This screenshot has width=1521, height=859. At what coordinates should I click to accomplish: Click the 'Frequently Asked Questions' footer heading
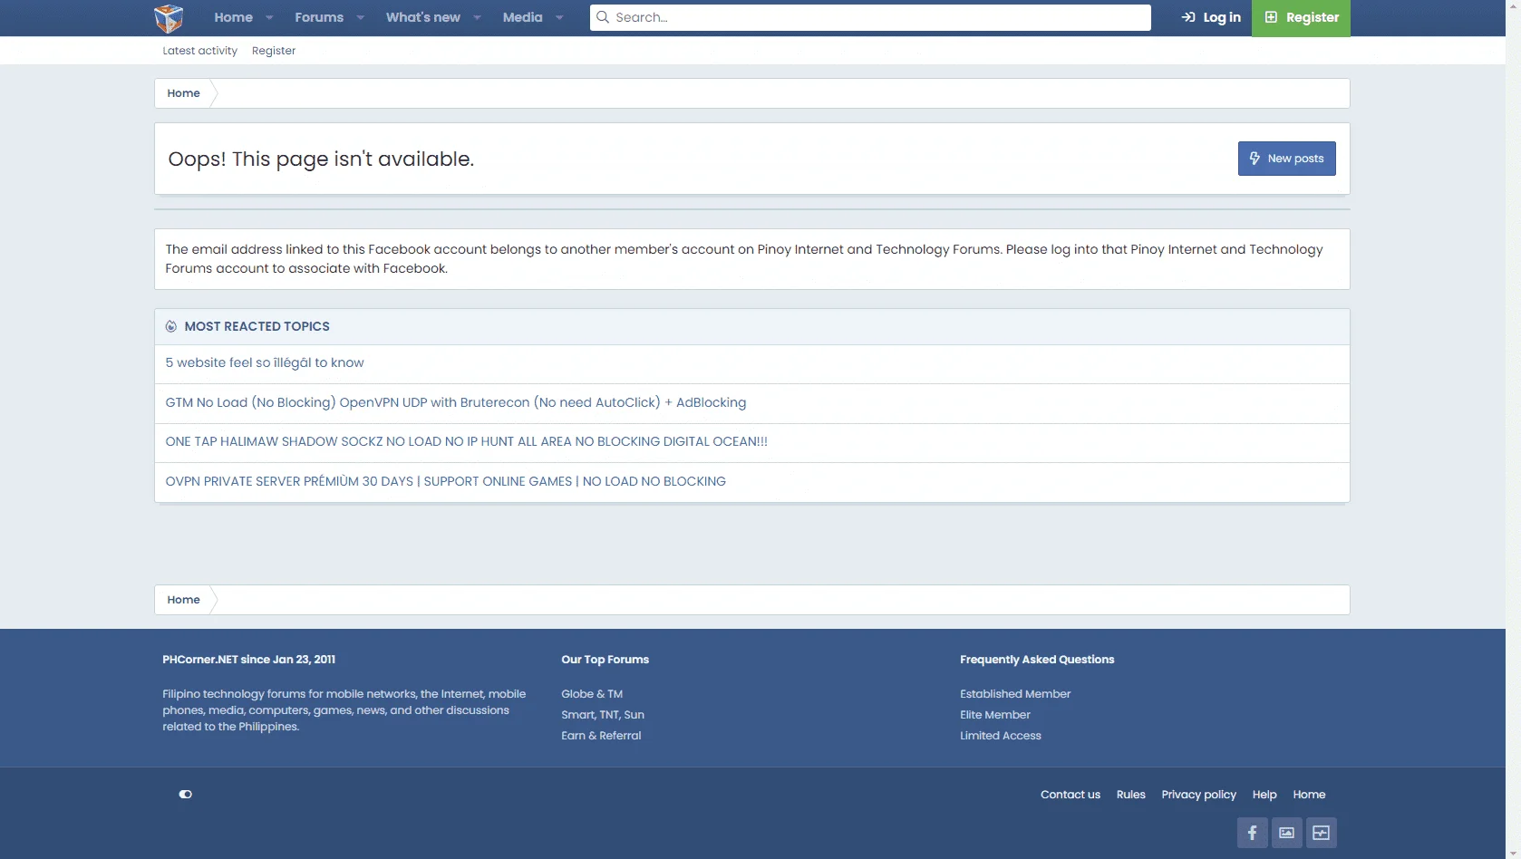click(1037, 660)
